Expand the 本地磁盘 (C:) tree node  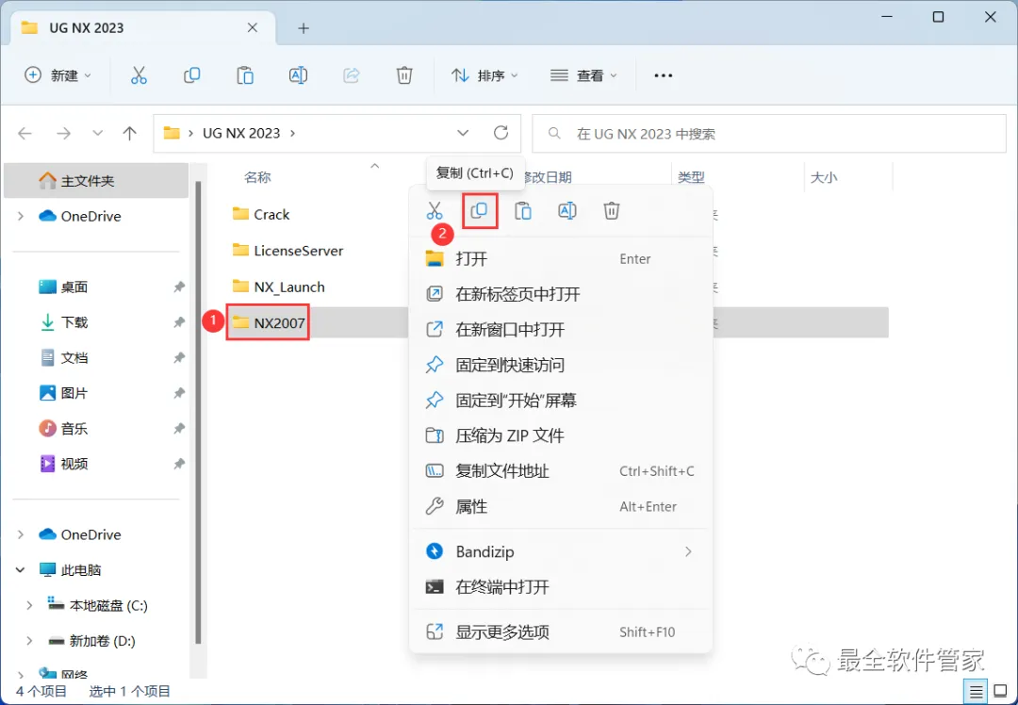[29, 605]
